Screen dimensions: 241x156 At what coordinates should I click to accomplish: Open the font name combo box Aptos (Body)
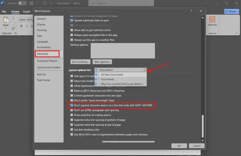point(26,20)
